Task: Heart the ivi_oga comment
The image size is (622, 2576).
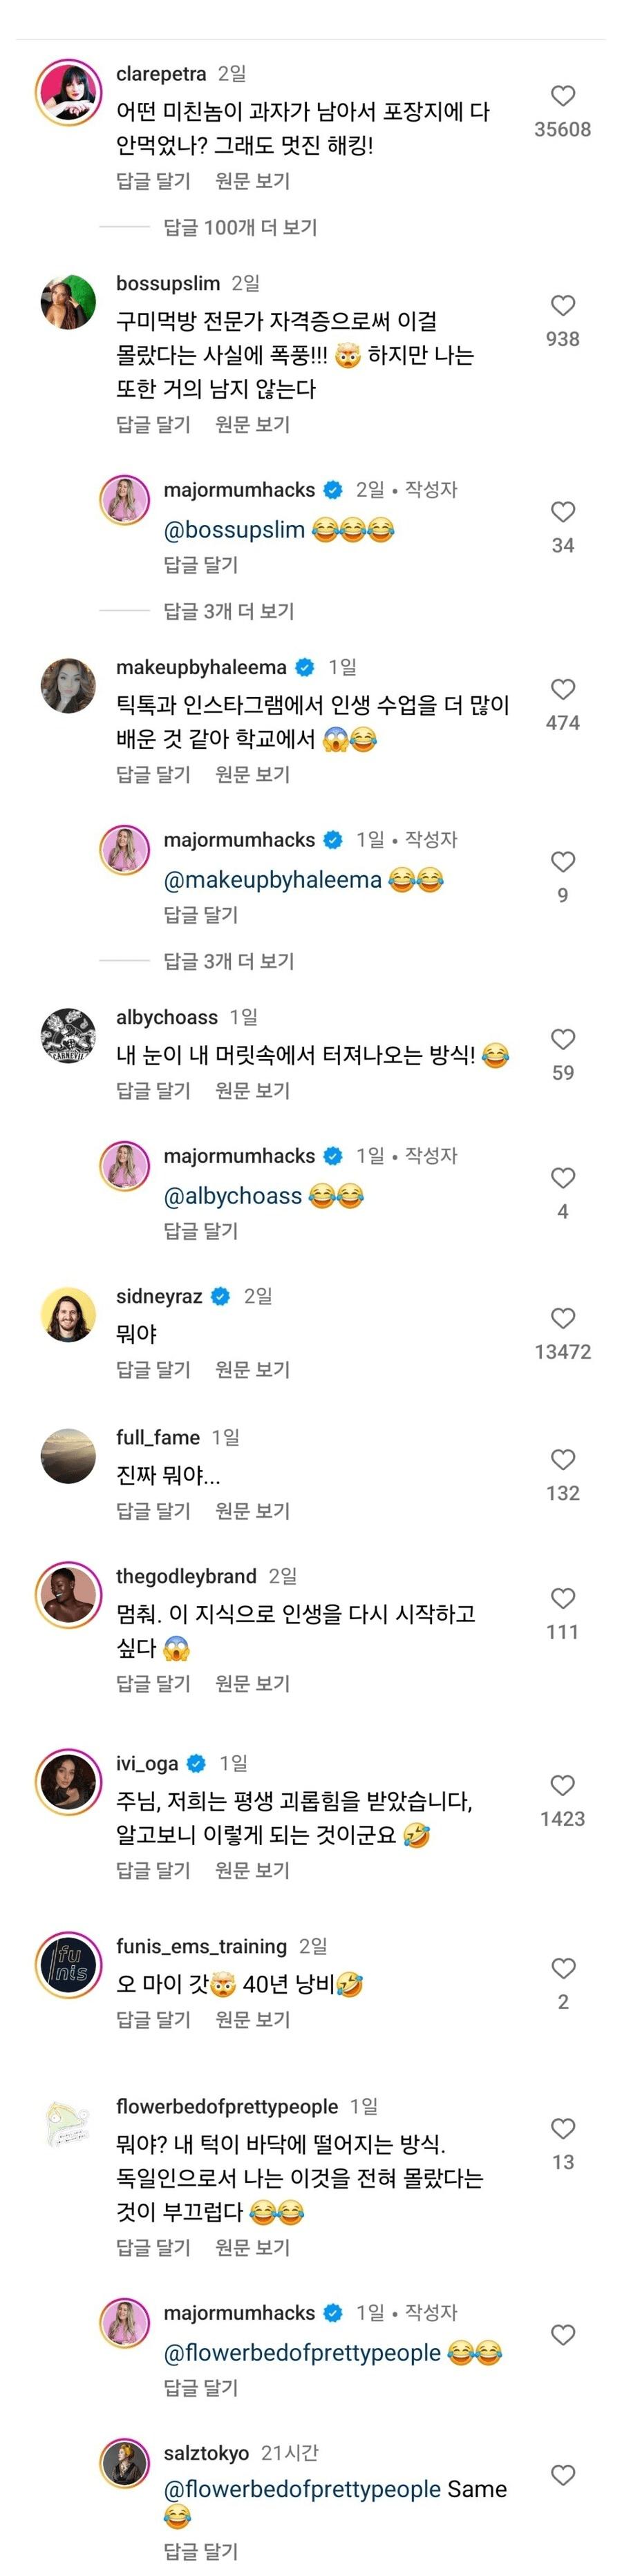Action: 563,1785
